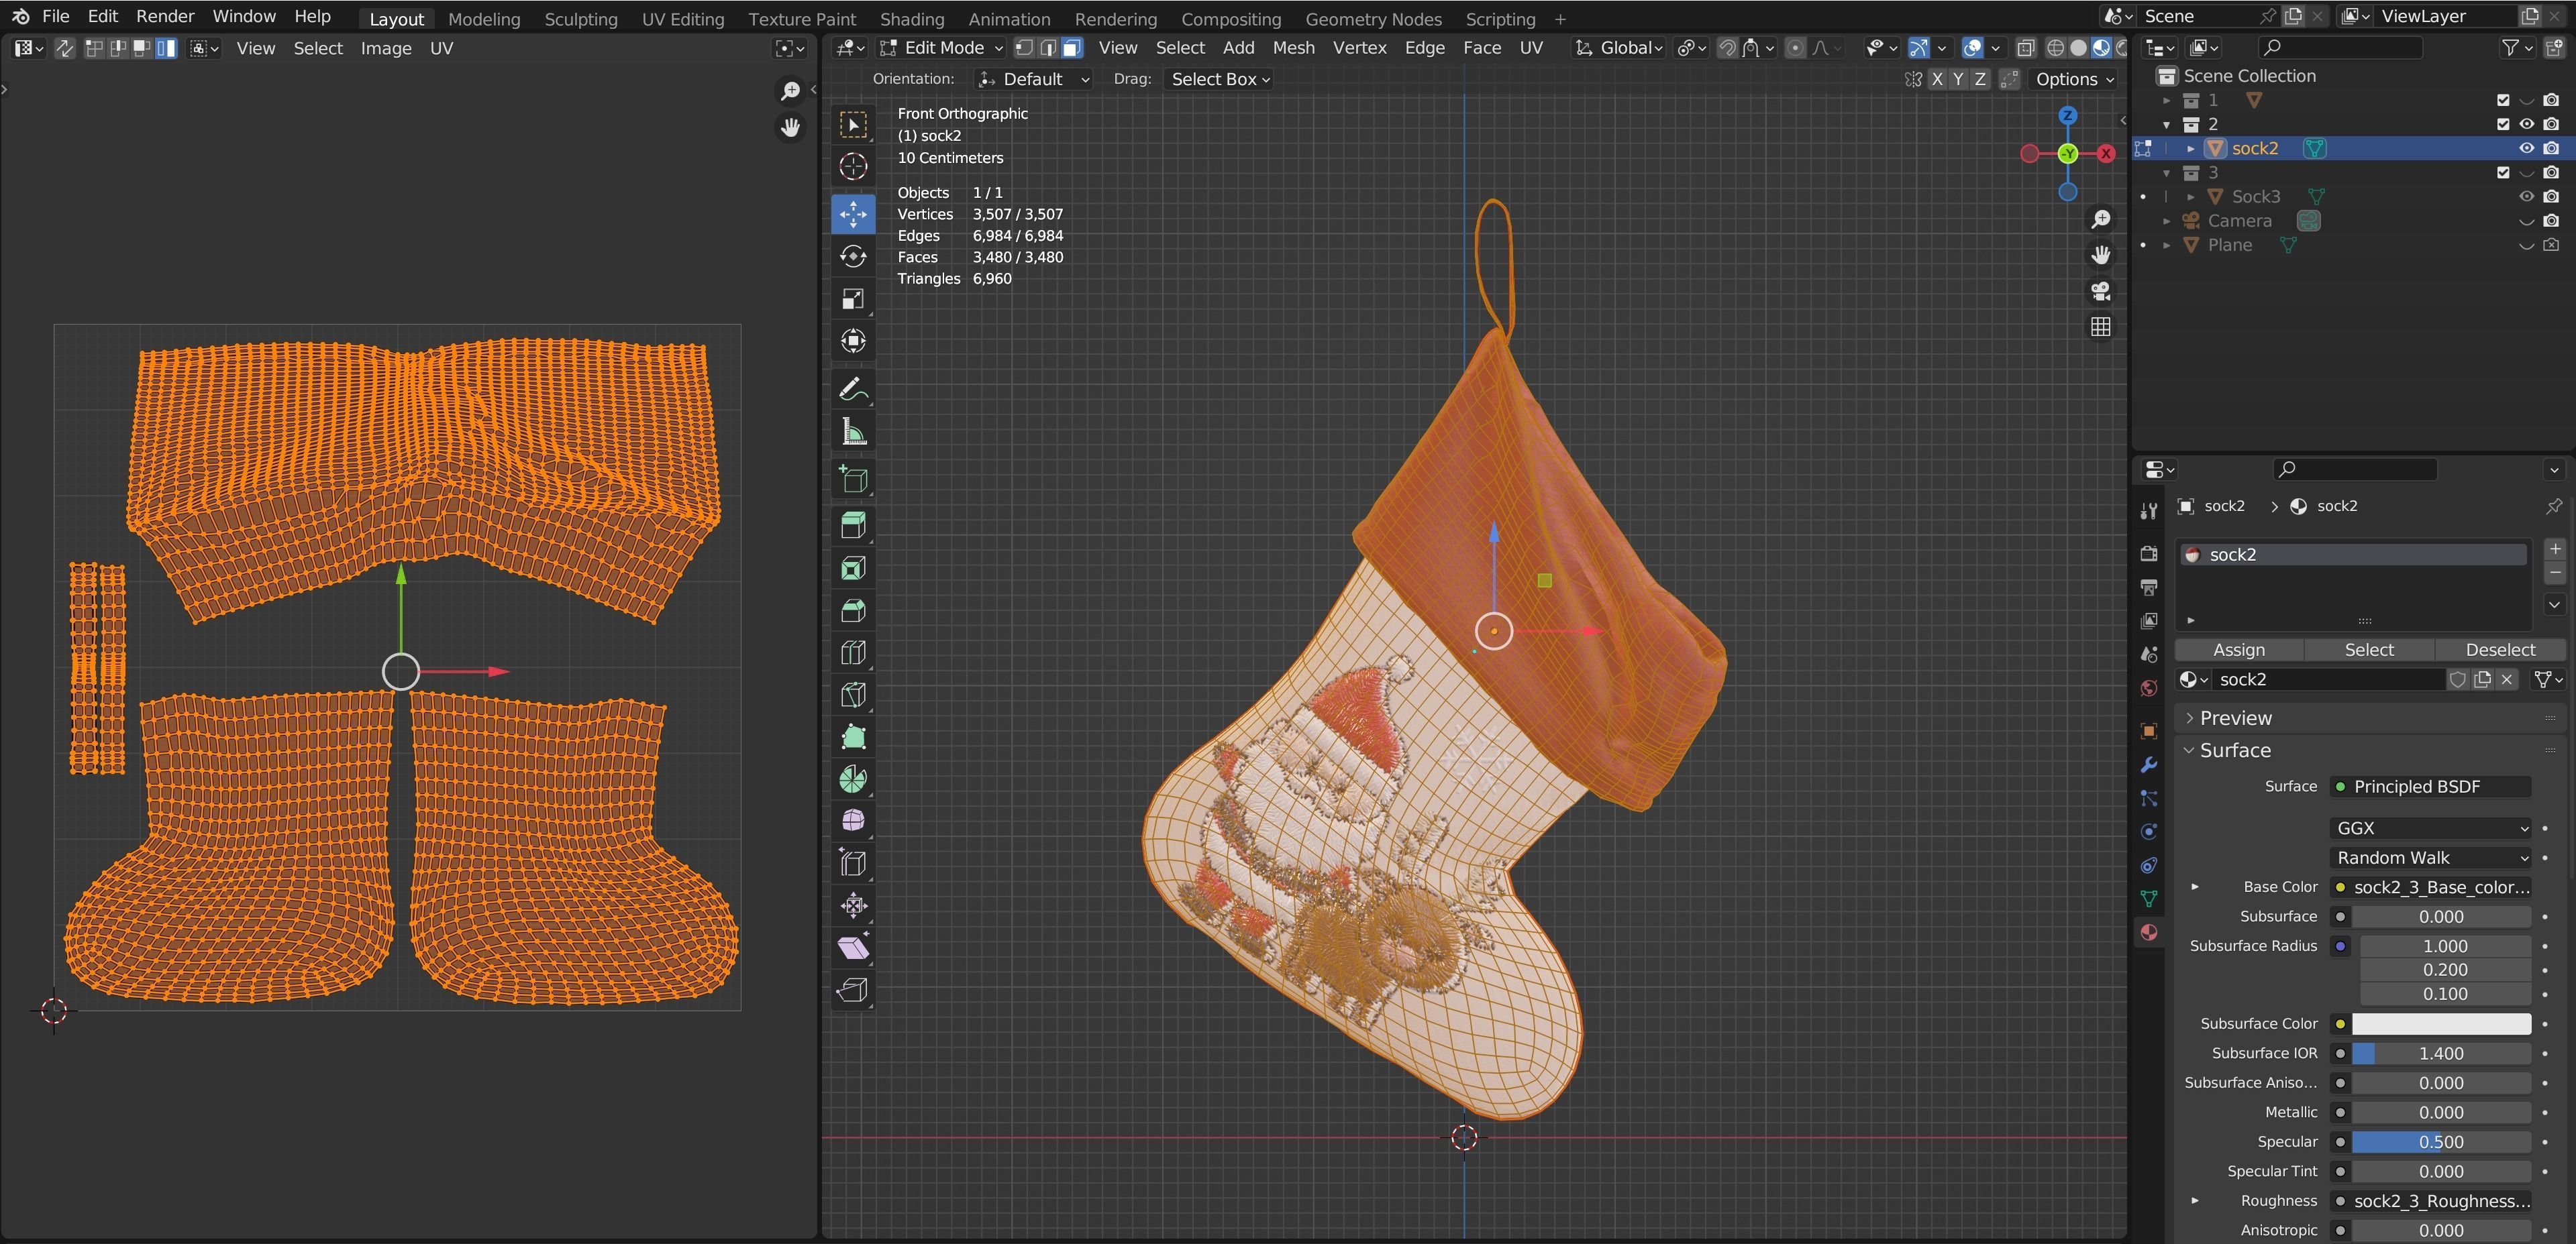Select the Bevel tool
The height and width of the screenshot is (1244, 2576).
click(853, 610)
